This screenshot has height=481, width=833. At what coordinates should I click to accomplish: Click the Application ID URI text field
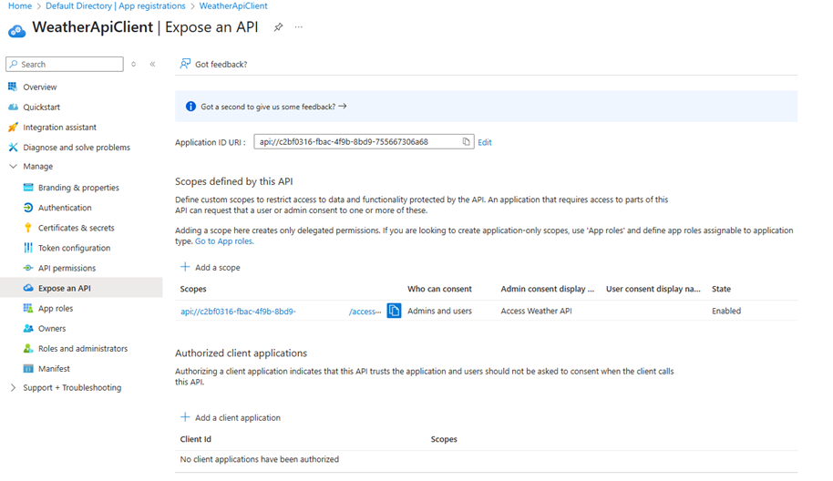click(x=364, y=142)
